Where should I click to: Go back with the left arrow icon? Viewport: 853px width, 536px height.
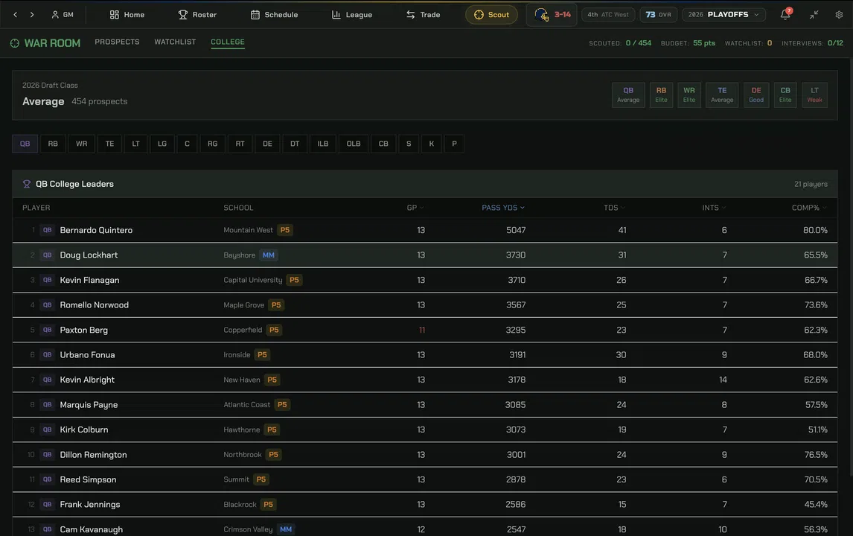(15, 15)
